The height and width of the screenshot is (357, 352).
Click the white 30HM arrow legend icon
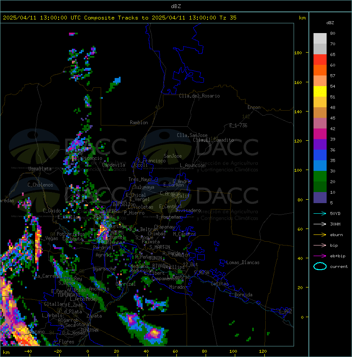coord(320,224)
